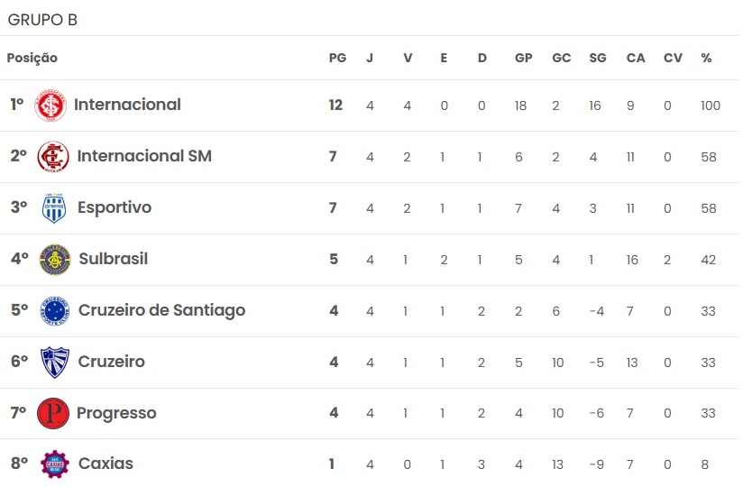The width and height of the screenshot is (743, 487).
Task: Click the % column header
Action: (x=706, y=58)
